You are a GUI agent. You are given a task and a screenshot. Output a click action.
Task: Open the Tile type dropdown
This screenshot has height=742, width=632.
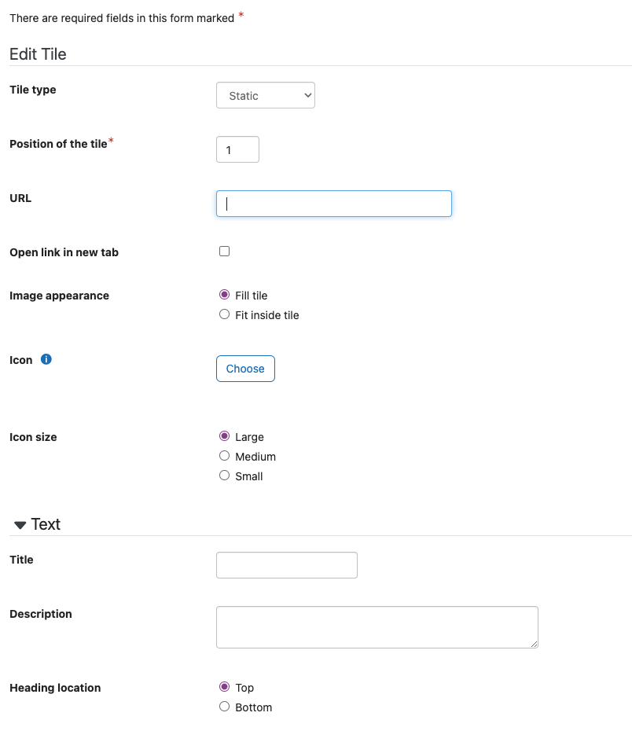266,95
